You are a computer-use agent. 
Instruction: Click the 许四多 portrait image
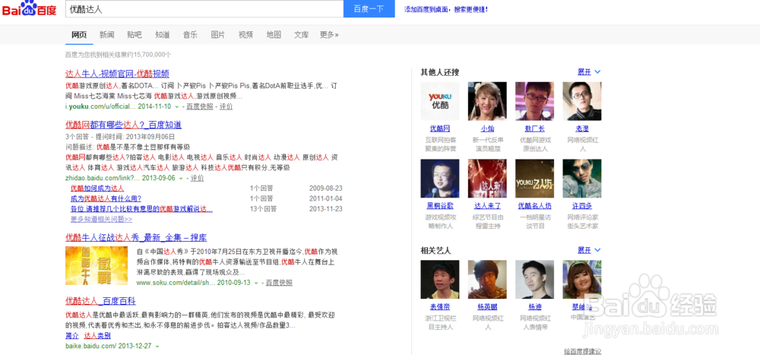(582, 179)
